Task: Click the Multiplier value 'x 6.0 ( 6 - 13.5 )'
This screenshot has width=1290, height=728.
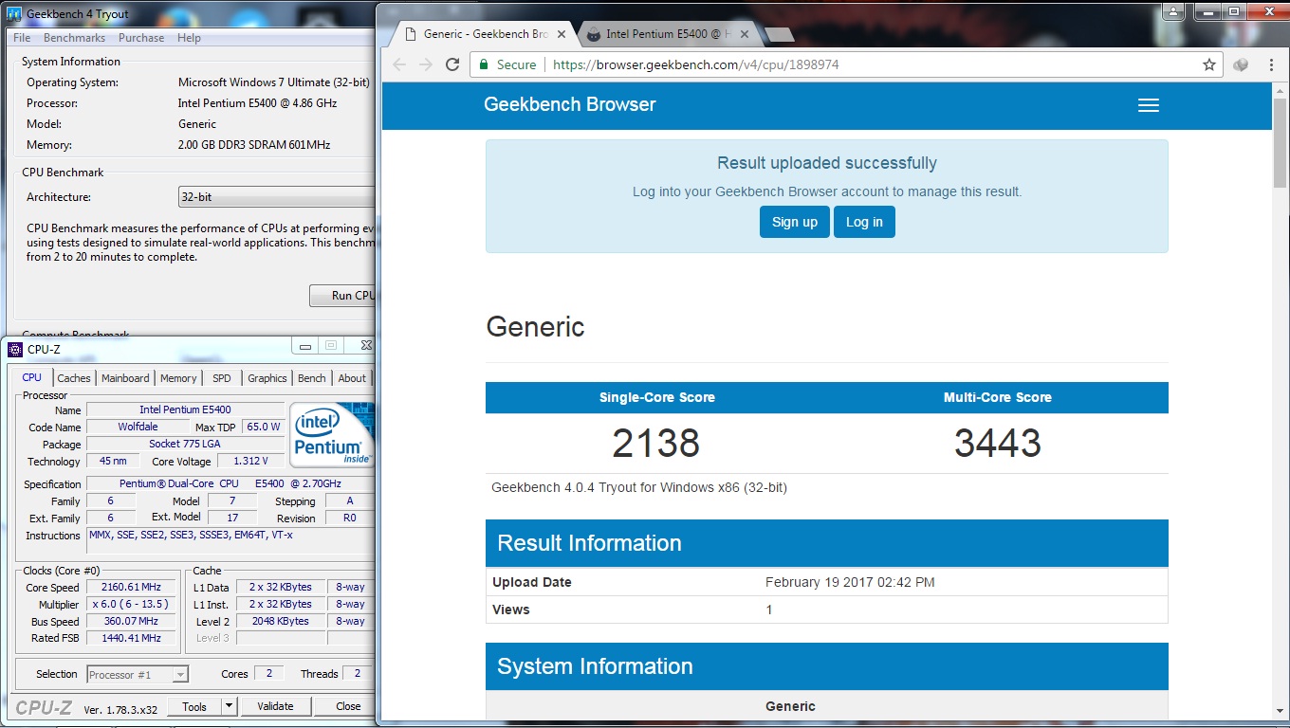Action: click(132, 605)
